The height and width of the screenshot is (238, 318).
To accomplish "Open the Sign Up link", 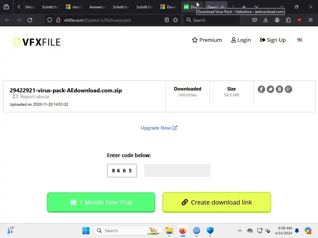I will pos(273,40).
